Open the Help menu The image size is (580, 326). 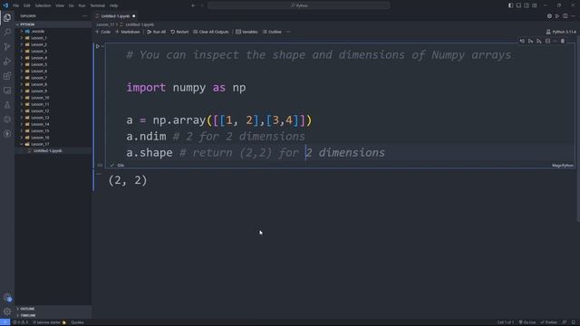tap(114, 5)
